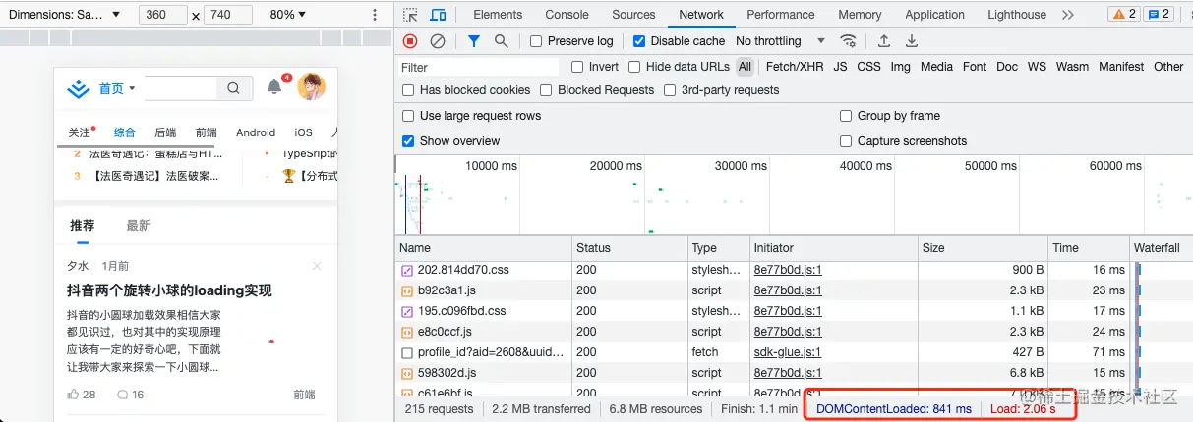The width and height of the screenshot is (1193, 422).
Task: Click the inspect element picker icon
Action: [x=411, y=15]
